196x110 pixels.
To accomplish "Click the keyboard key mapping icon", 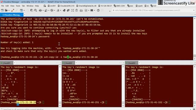I will point(81,10).
